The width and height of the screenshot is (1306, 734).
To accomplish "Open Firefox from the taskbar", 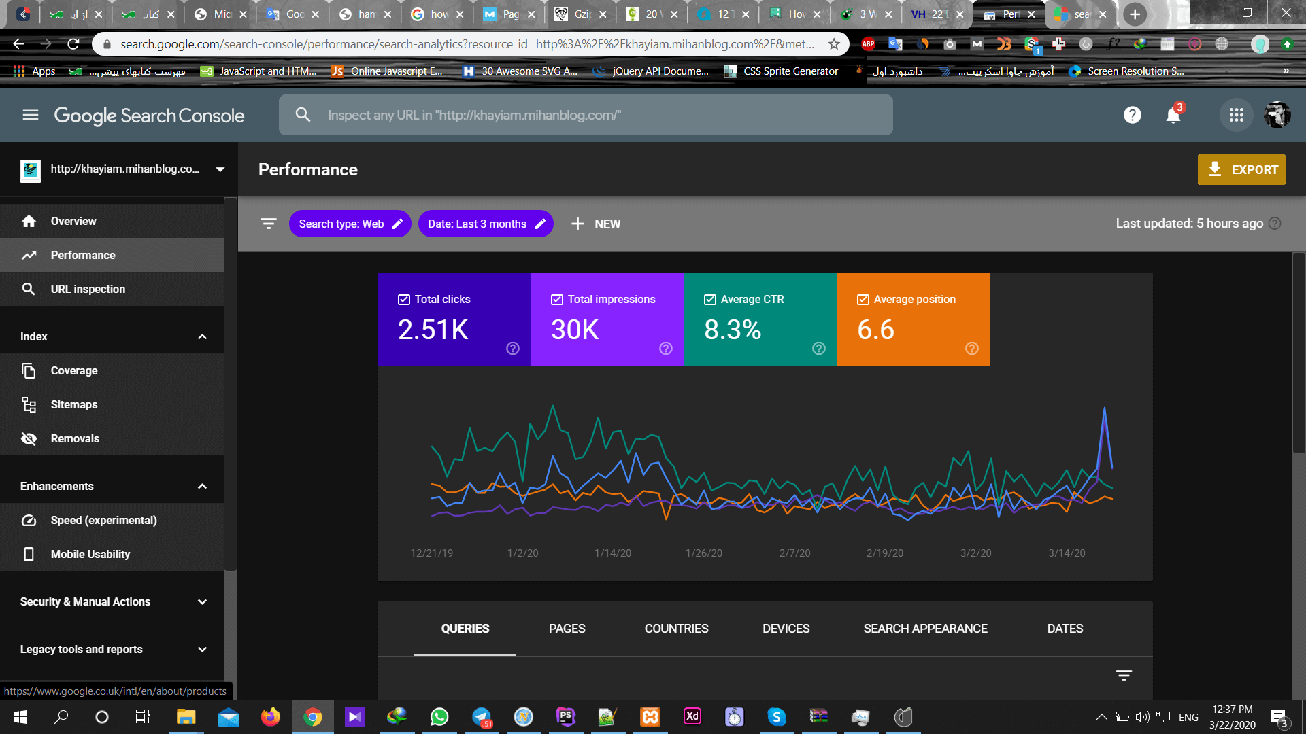I will pos(270,717).
